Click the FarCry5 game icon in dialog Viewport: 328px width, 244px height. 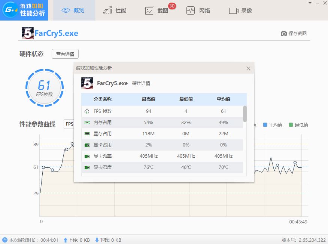coord(86,83)
